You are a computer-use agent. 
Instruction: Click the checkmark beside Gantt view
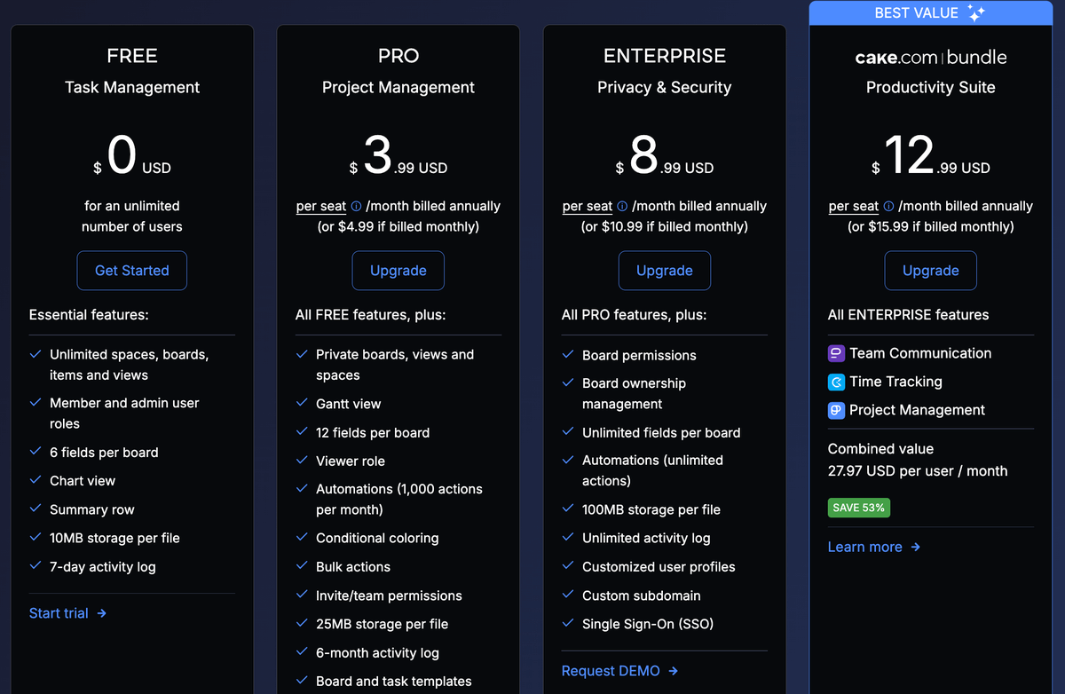tap(301, 403)
